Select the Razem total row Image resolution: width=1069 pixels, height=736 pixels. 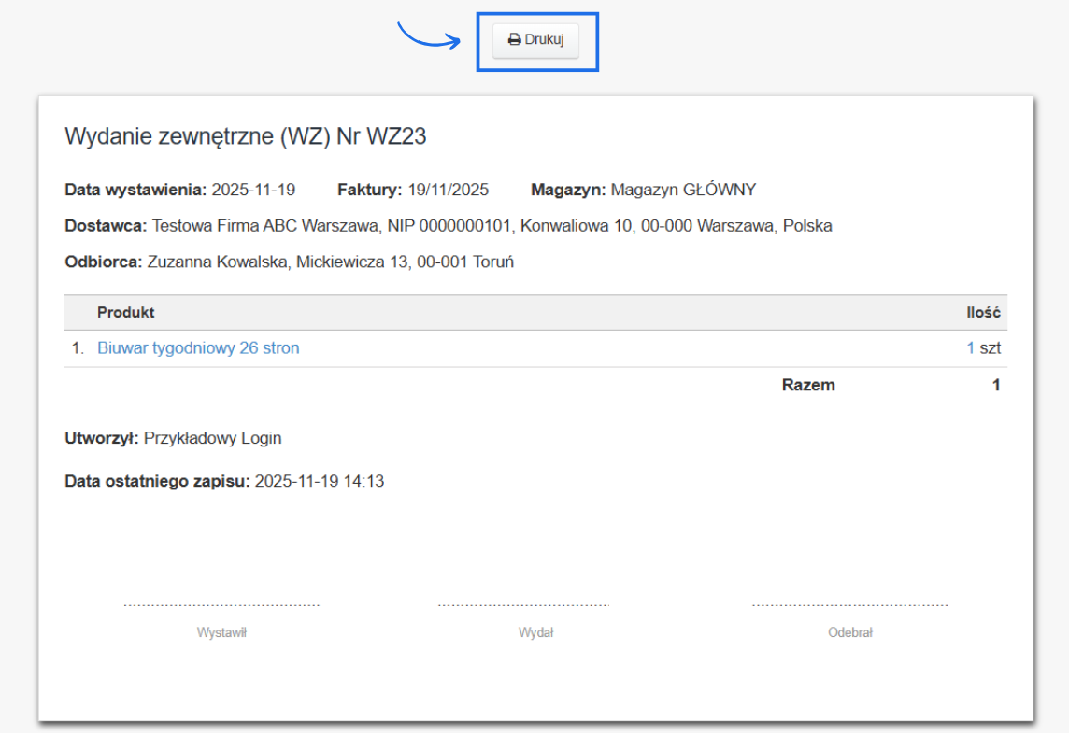coord(808,384)
